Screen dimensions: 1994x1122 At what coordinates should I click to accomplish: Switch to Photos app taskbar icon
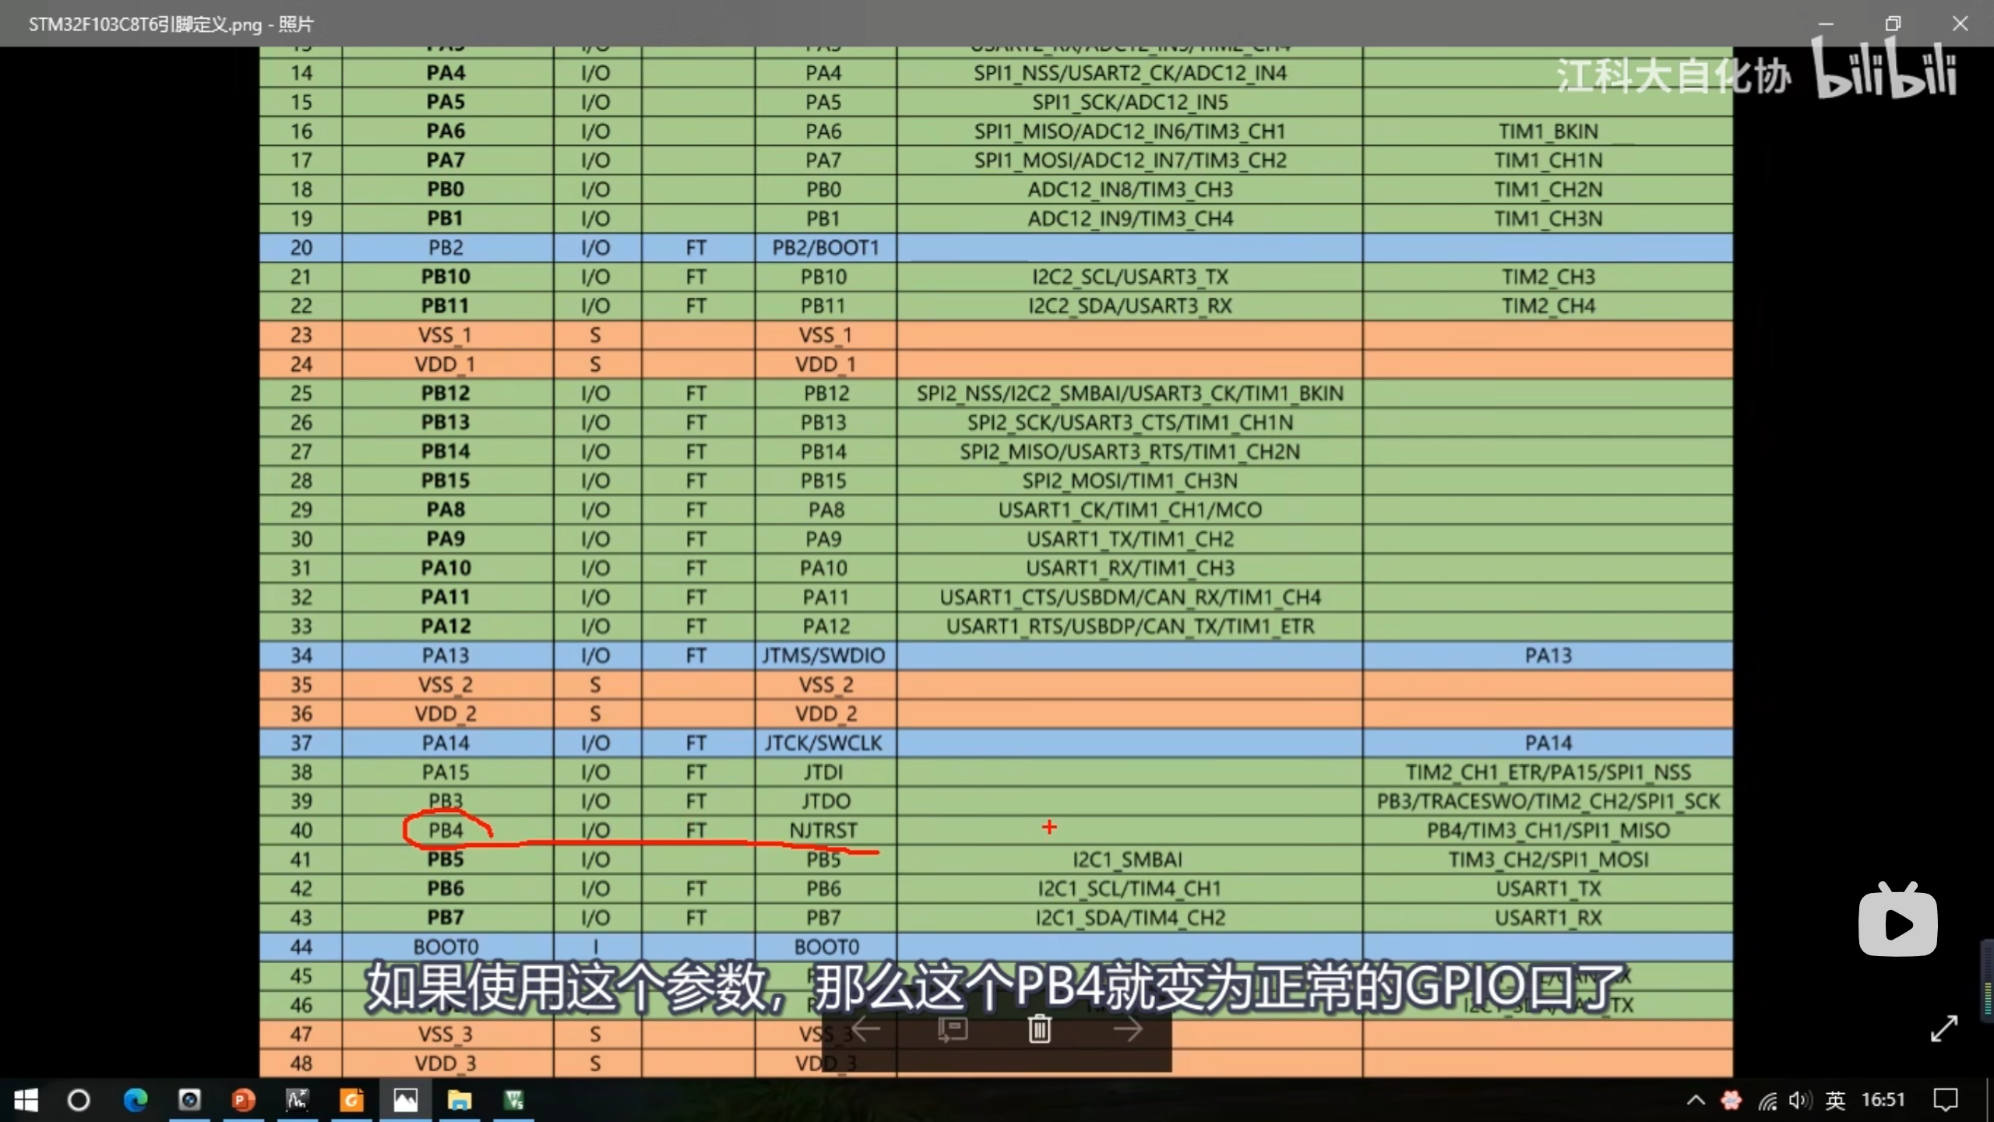pyautogui.click(x=405, y=1100)
